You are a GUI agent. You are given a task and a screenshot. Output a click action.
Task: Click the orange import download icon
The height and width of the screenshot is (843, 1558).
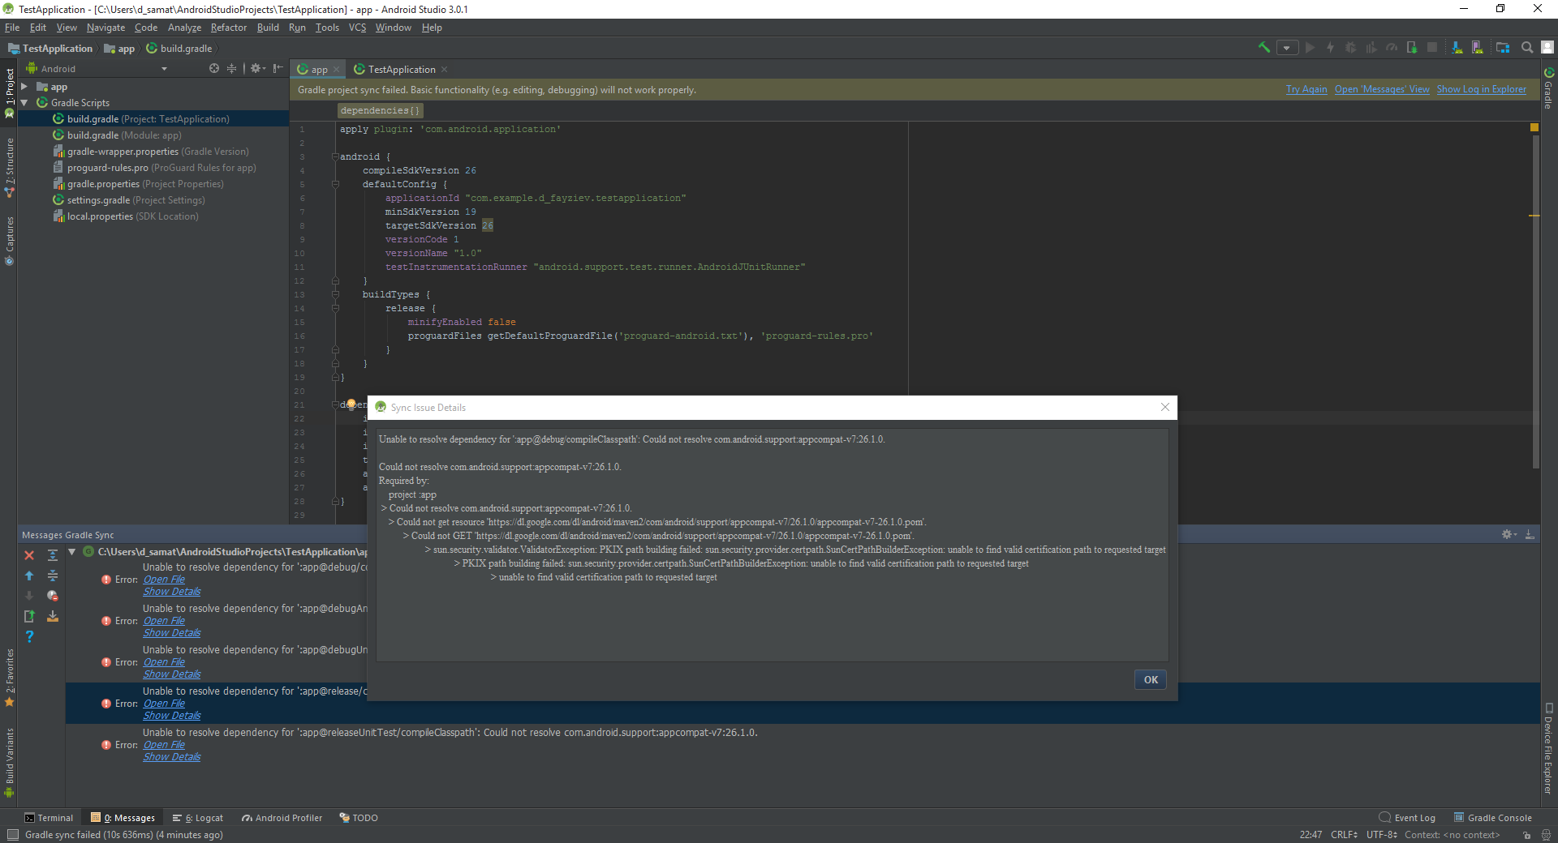(x=52, y=616)
